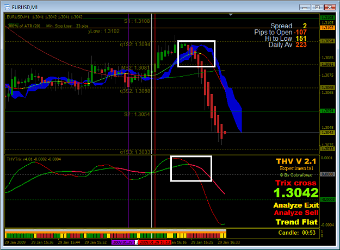
Task: Click the purple 2009.01.29 time tag
Action: pos(123,242)
